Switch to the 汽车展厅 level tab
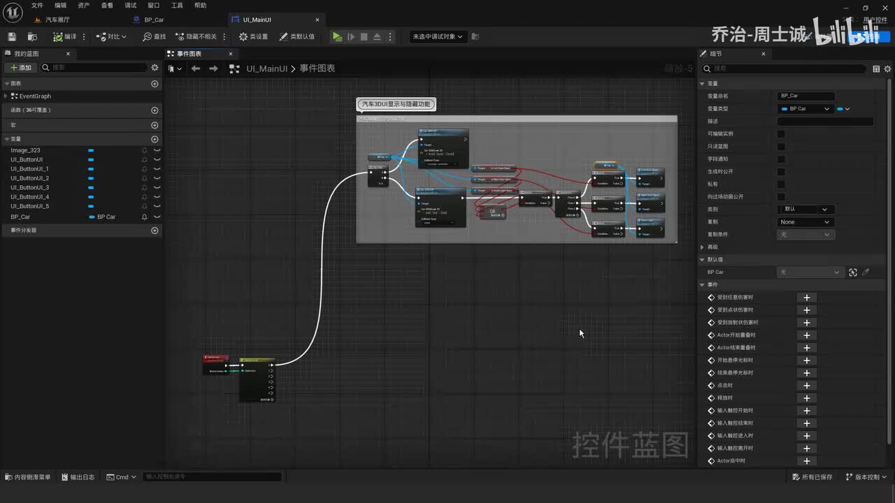This screenshot has width=895, height=503. [x=57, y=20]
